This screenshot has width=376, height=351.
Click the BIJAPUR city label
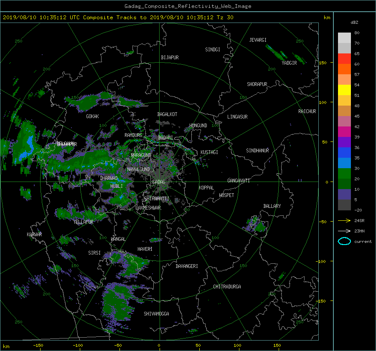[170, 58]
